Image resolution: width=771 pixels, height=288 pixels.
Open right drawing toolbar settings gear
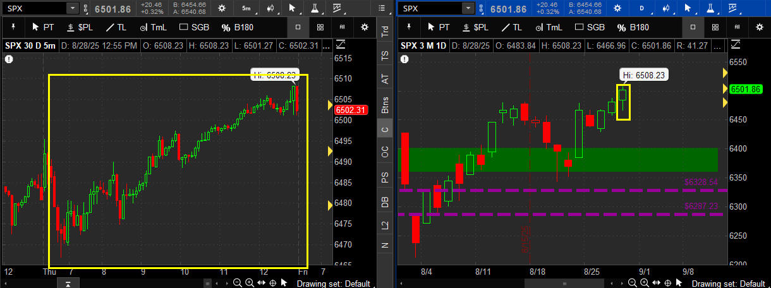[x=760, y=27]
